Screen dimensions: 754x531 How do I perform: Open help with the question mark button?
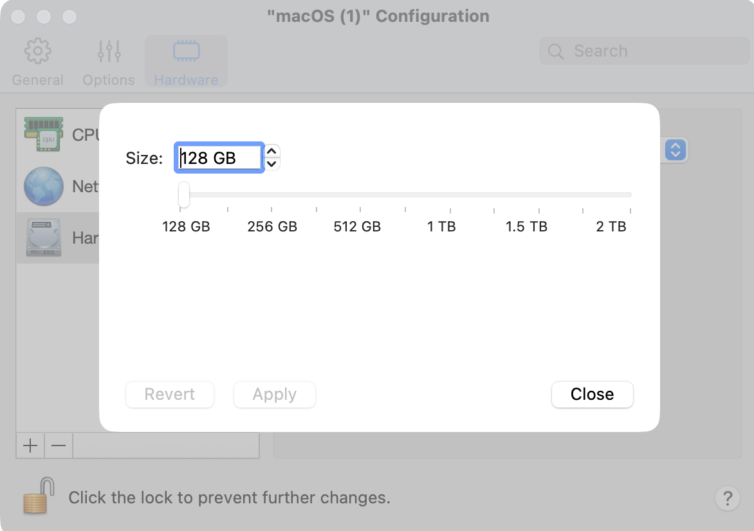coord(727,498)
